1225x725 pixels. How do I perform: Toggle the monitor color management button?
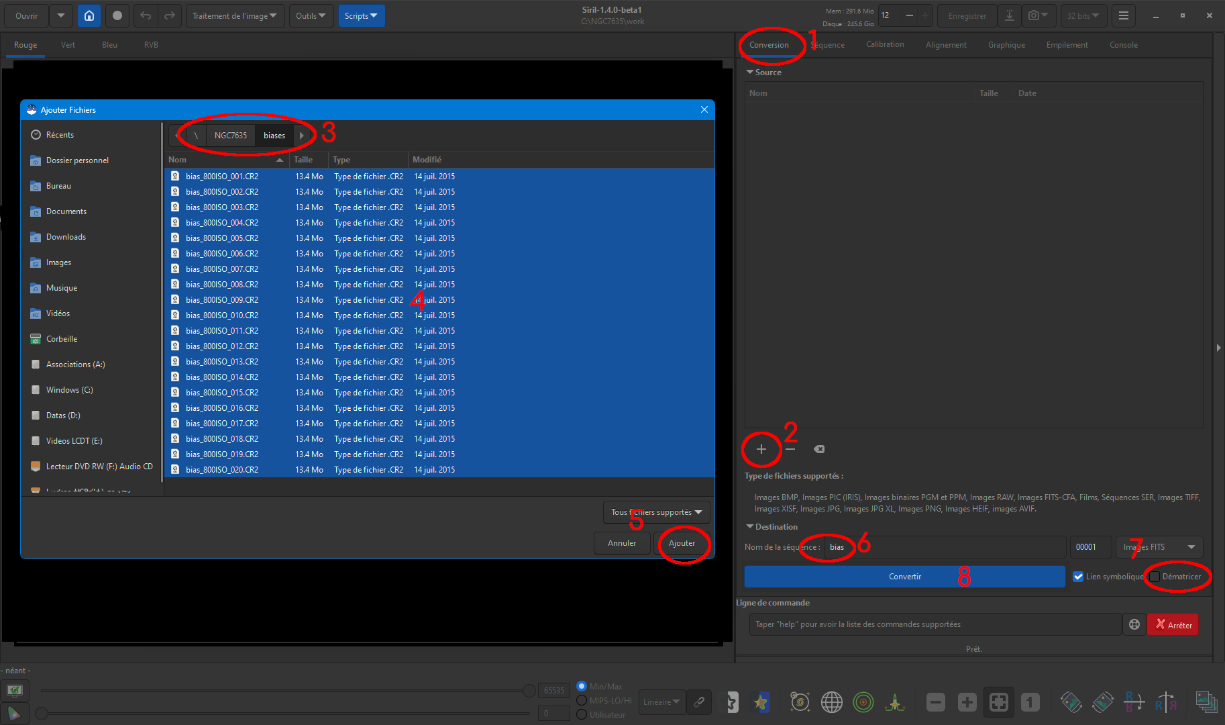[15, 690]
